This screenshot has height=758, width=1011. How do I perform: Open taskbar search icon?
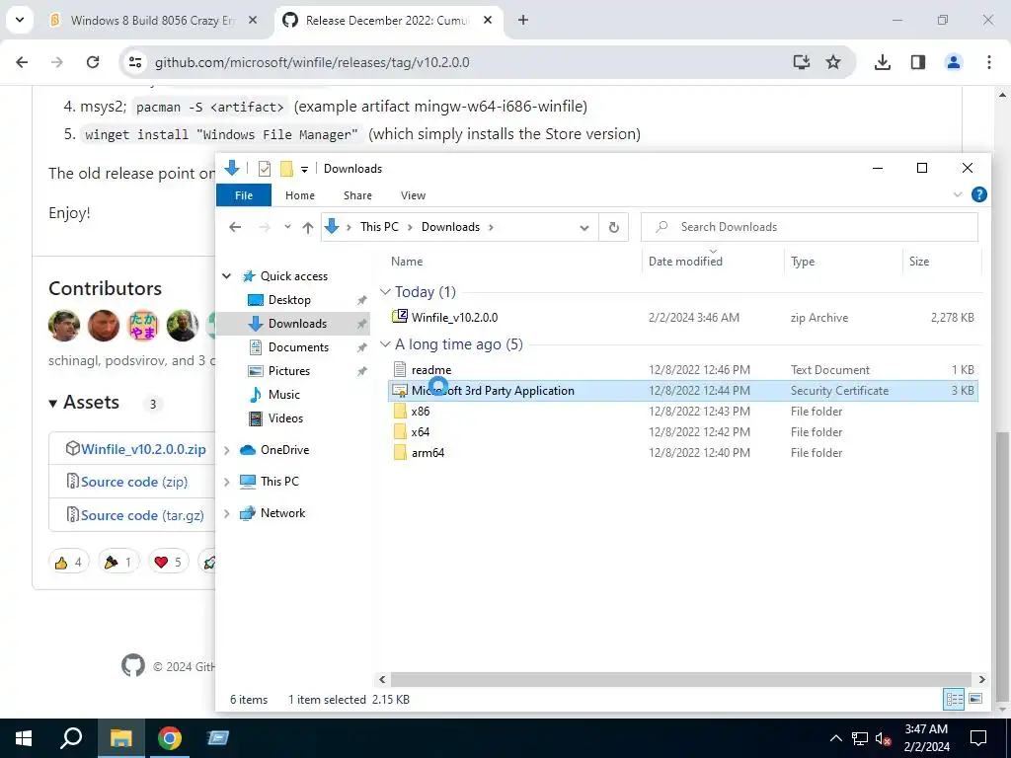[x=71, y=738]
